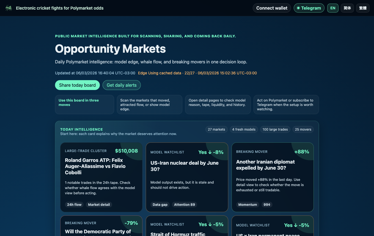Select the 25 movers chip
The width and height of the screenshot is (374, 236).
coord(303,129)
